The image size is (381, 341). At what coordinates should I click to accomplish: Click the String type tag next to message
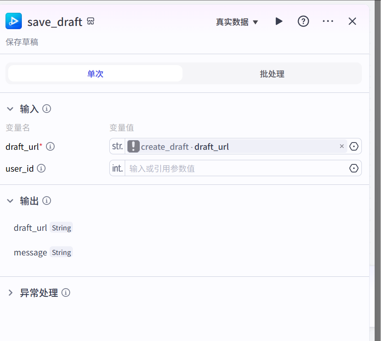coord(61,252)
